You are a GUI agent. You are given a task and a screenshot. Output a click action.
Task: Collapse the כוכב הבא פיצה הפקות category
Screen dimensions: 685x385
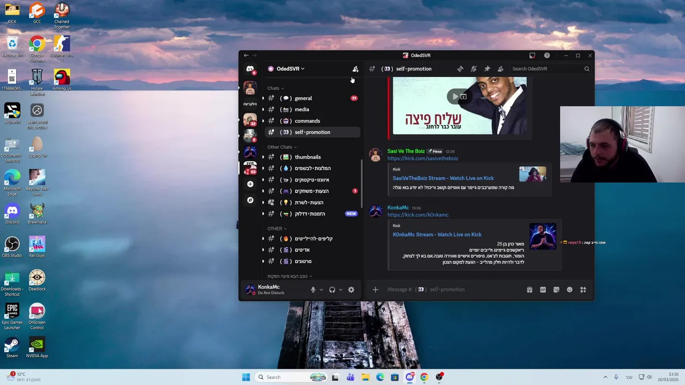pos(290,276)
